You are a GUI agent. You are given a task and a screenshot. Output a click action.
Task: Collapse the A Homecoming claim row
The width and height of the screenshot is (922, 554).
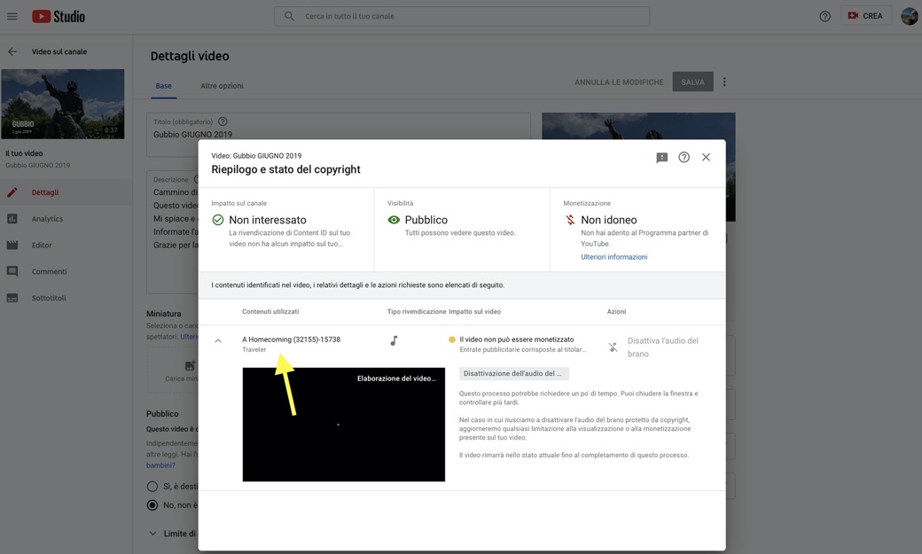pos(218,340)
